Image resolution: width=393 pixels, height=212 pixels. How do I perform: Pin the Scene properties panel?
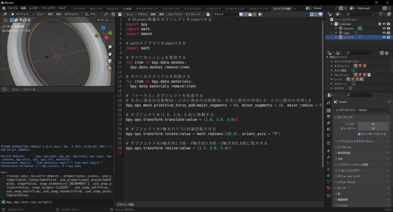pos(389,102)
